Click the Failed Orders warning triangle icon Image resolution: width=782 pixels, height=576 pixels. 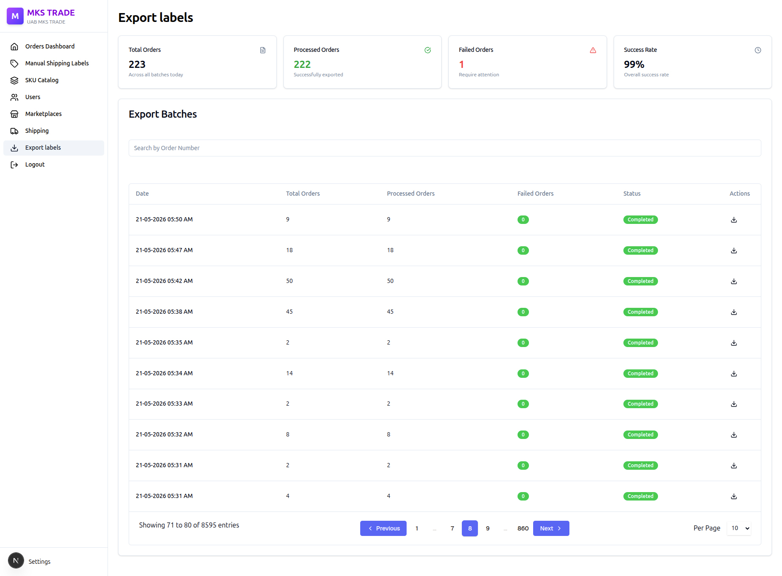point(593,50)
